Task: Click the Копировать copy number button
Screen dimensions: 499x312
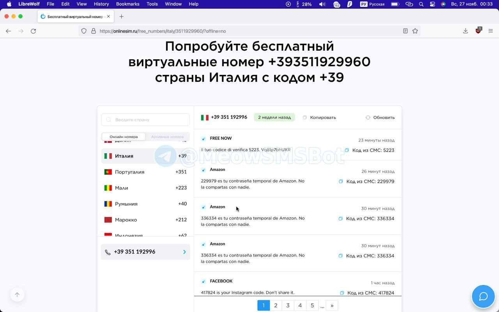Action: (x=319, y=117)
